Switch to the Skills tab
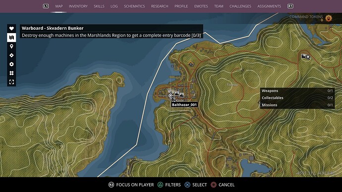342x192 pixels. point(99,6)
